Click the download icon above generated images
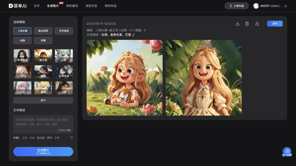Image resolution: width=296 pixels, height=166 pixels. pos(238,24)
